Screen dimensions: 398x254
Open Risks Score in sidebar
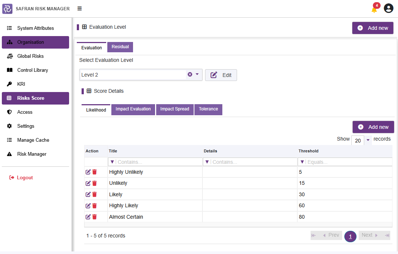click(x=35, y=98)
